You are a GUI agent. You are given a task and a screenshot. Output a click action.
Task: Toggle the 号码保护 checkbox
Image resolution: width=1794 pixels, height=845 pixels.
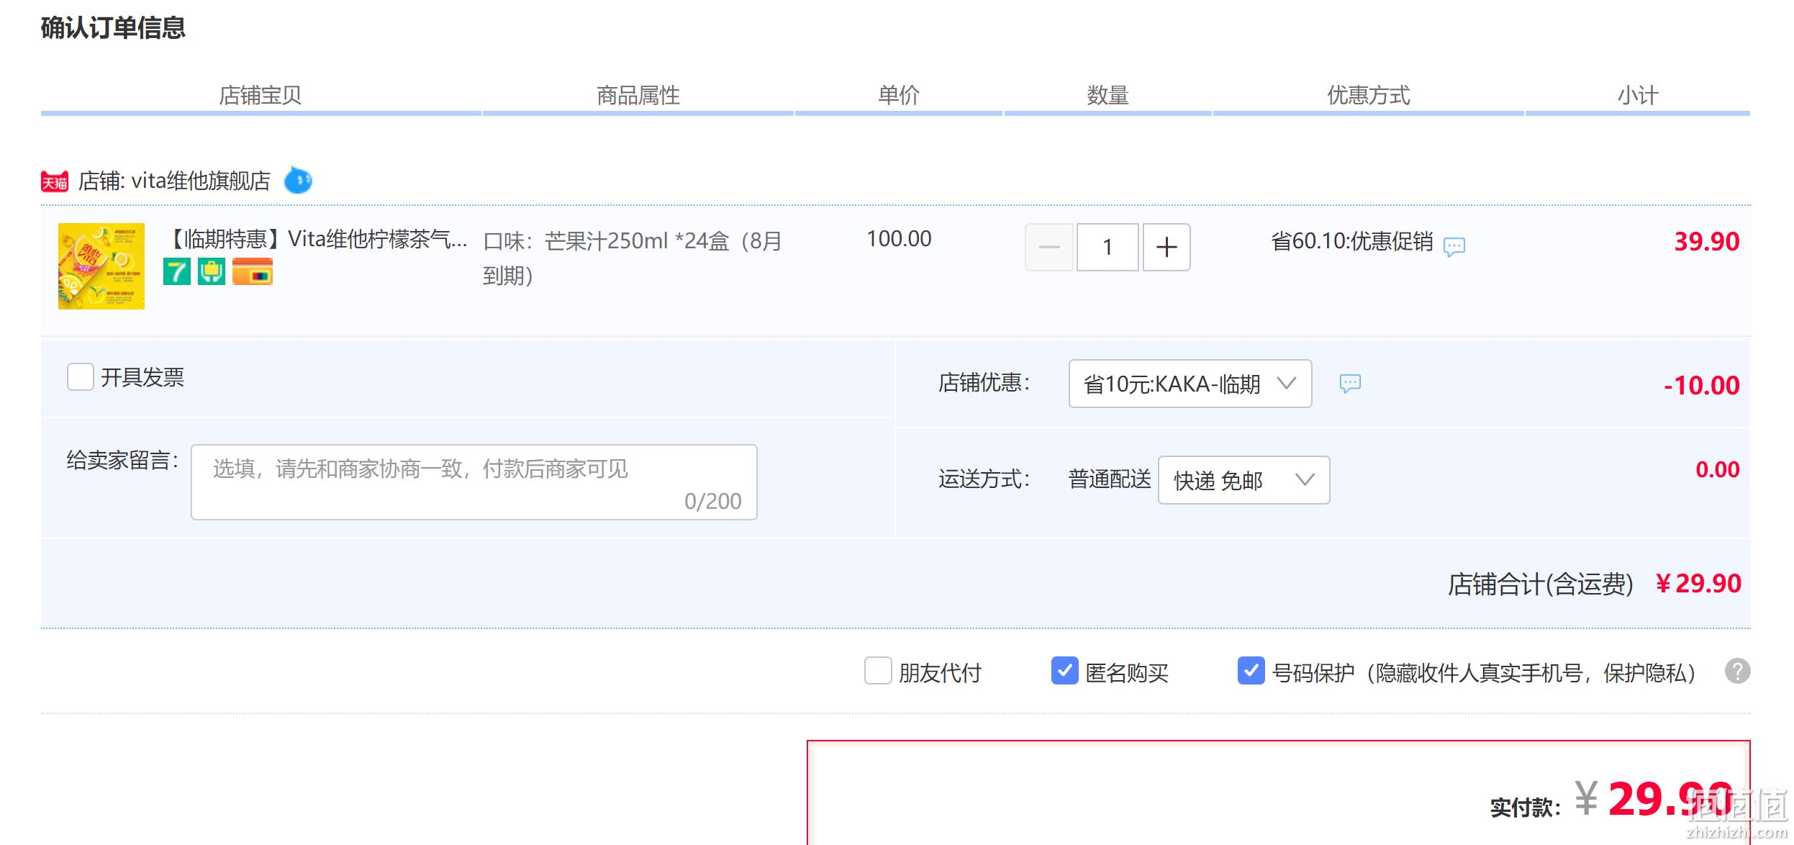(1251, 671)
